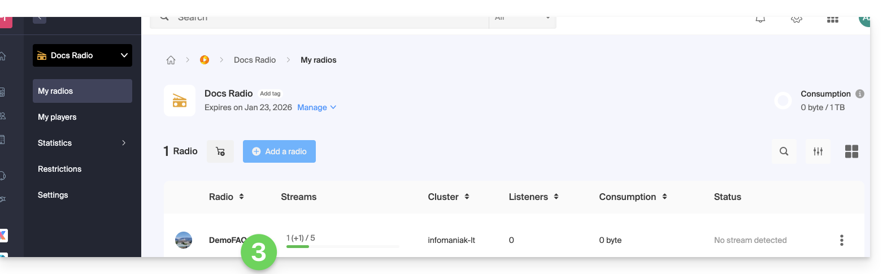Open the apps grid launcher
This screenshot has height=274, width=887.
pos(832,19)
